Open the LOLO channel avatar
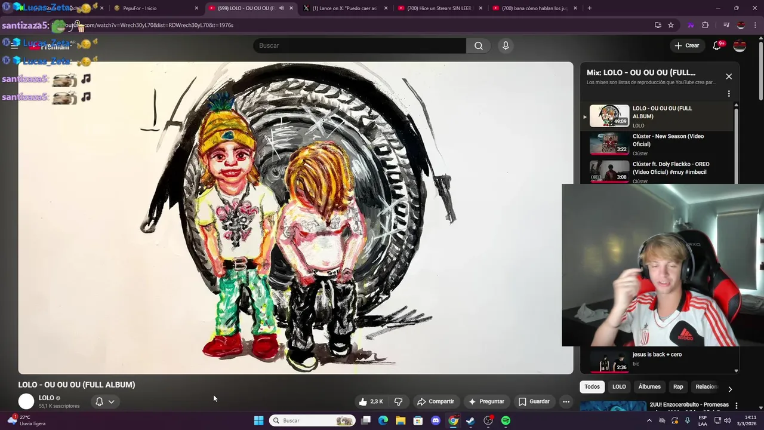This screenshot has width=764, height=430. [26, 402]
